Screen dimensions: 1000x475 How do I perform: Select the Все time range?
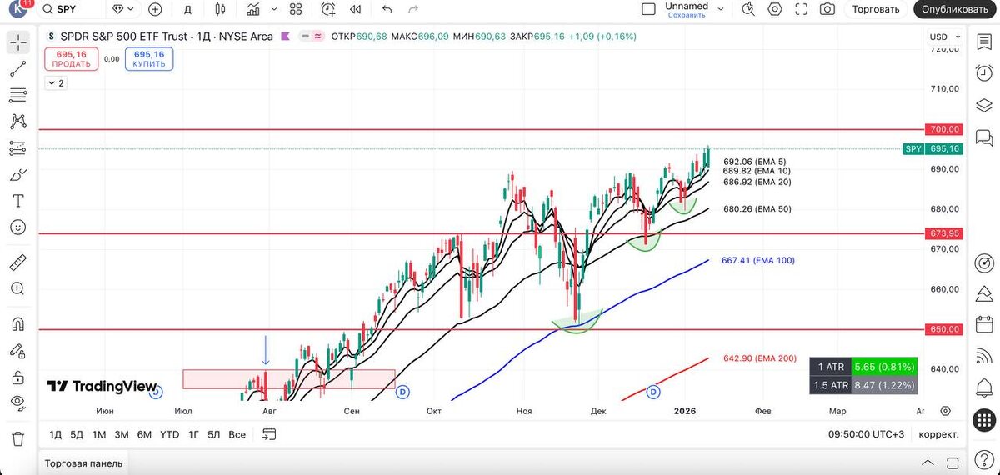click(237, 434)
